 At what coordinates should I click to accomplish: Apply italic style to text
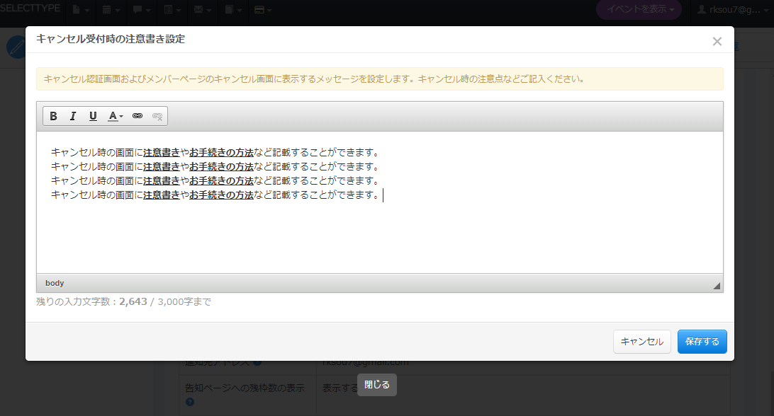[72, 116]
